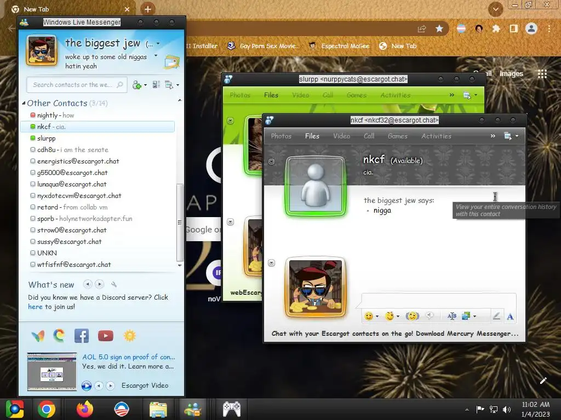Click the AOL video thumbnail

coord(52,372)
